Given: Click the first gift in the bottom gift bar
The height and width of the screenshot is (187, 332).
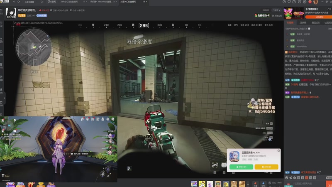Looking at the screenshot, I should [x=194, y=184].
